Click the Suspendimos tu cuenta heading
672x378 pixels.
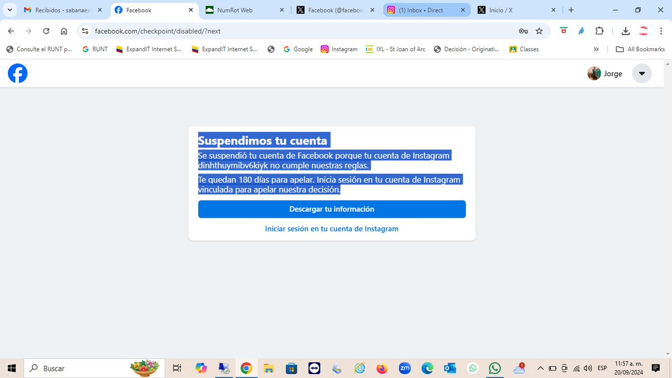click(x=263, y=140)
